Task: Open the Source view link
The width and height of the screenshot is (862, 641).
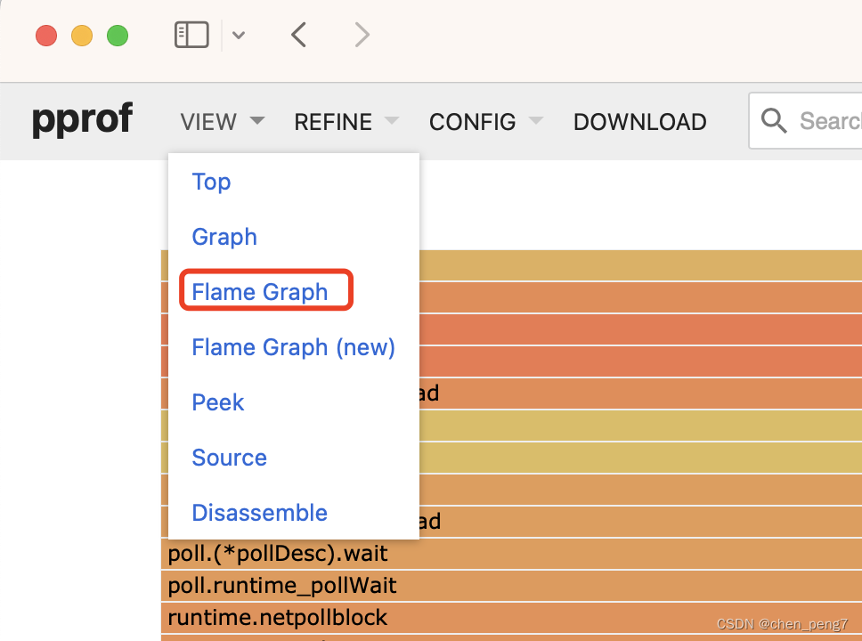Action: [229, 458]
